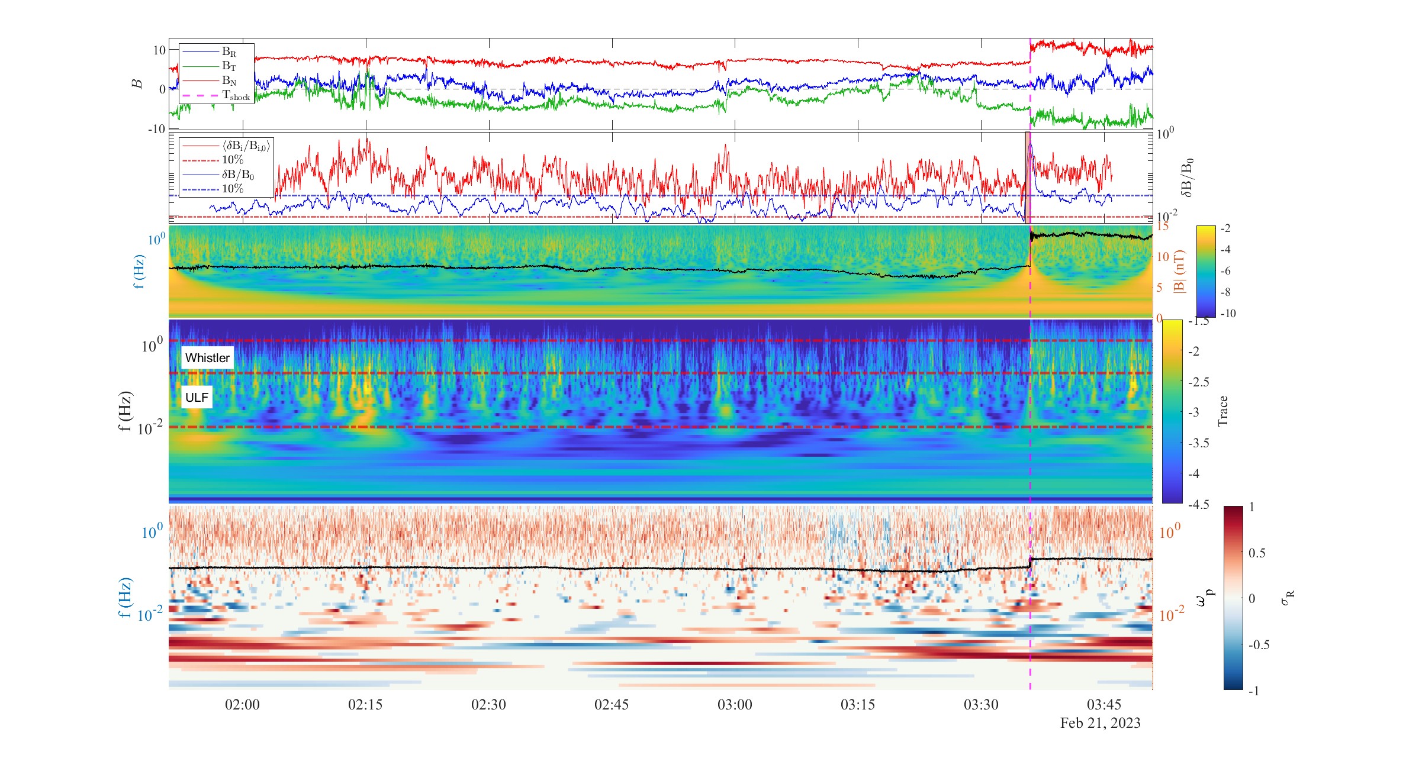Click the δB/B0 legend entry

(x=219, y=175)
